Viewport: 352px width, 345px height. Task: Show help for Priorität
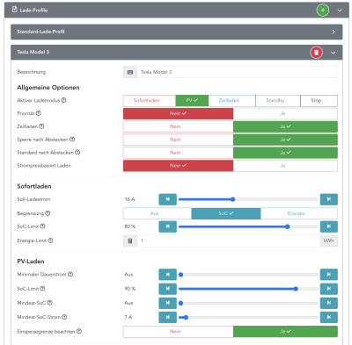39,113
